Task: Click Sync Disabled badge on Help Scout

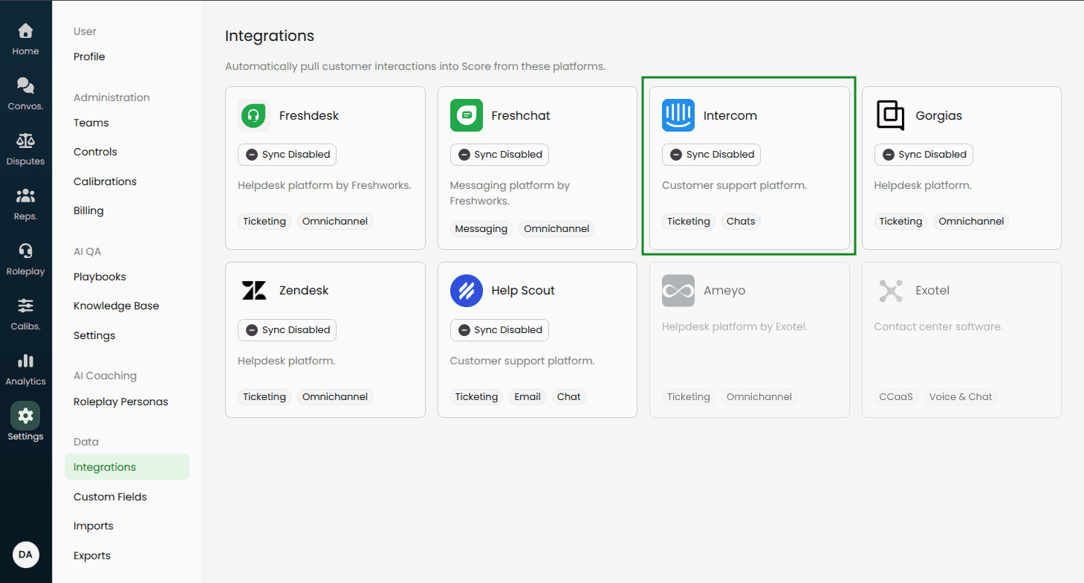Action: (499, 330)
